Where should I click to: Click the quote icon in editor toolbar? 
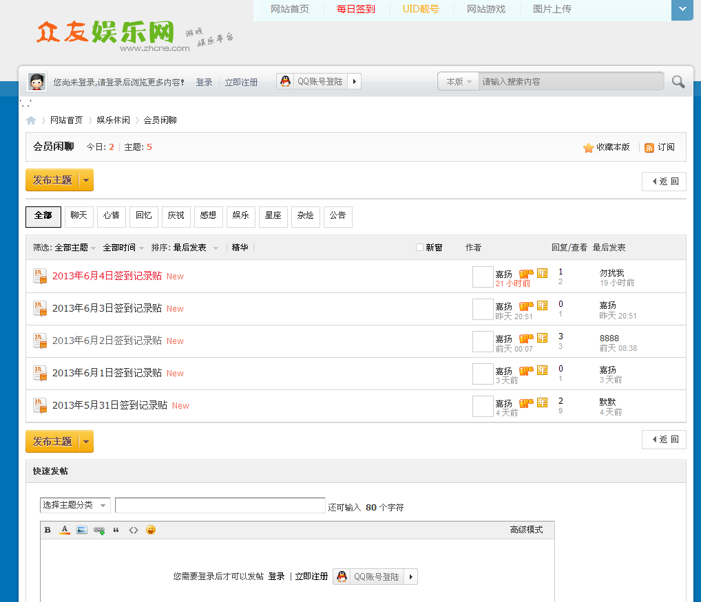coord(116,530)
